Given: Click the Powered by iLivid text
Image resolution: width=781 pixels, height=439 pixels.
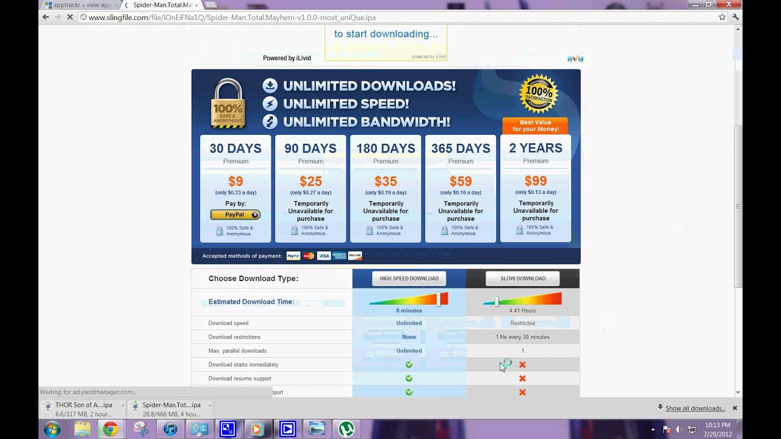Looking at the screenshot, I should pos(287,59).
